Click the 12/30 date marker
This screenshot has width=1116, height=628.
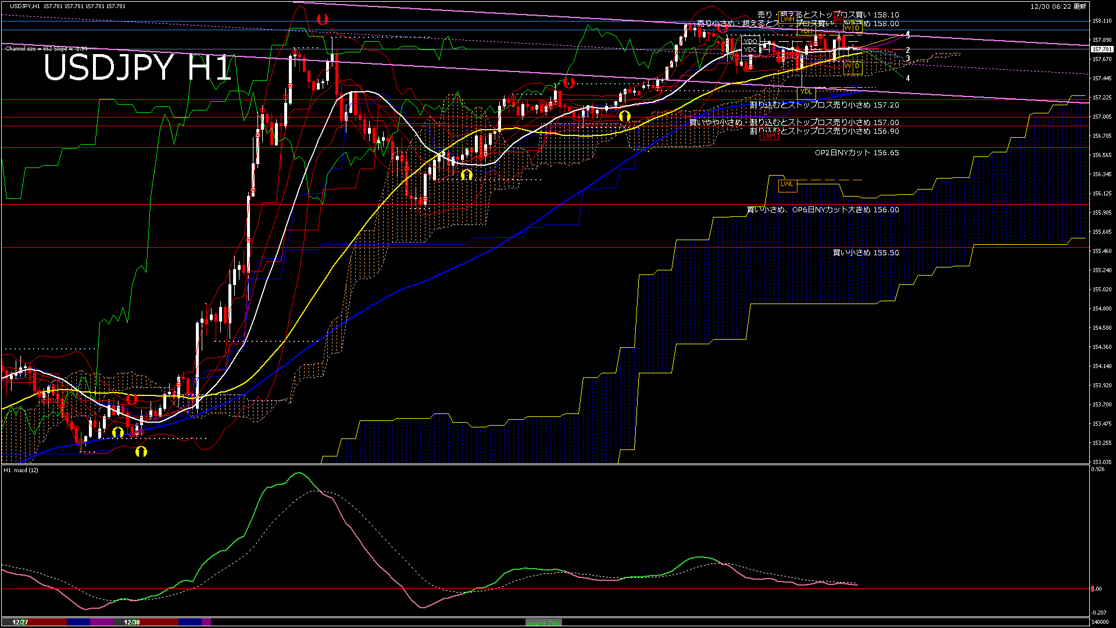pyautogui.click(x=132, y=622)
